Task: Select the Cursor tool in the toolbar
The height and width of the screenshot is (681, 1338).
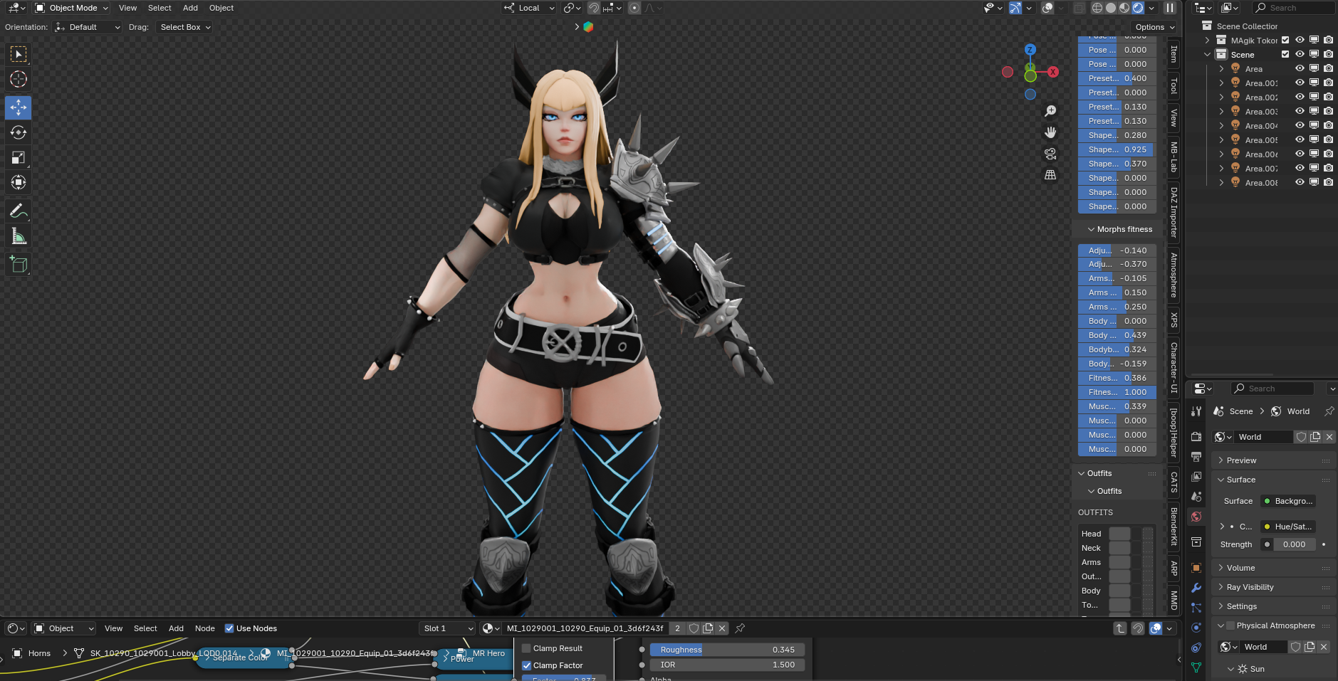Action: (x=19, y=79)
